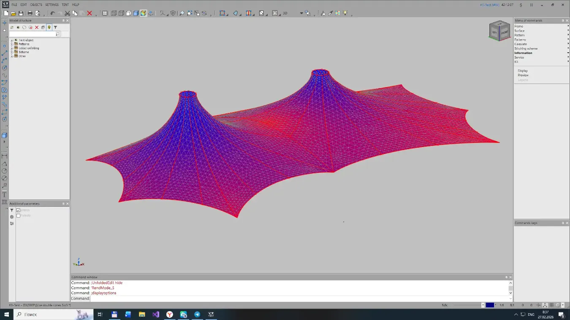
Task: Check the Partially checkbox
Action: pyautogui.click(x=19, y=215)
